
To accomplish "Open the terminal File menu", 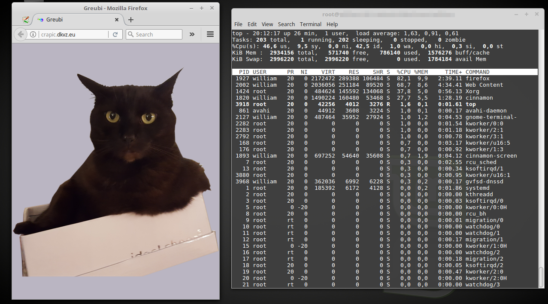I will pos(238,24).
